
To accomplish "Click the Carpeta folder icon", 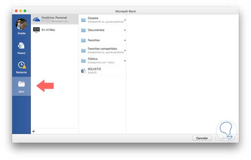I will click(x=84, y=20).
